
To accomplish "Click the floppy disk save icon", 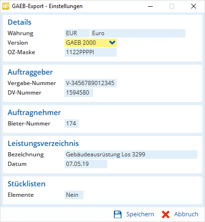I will pos(118,214).
